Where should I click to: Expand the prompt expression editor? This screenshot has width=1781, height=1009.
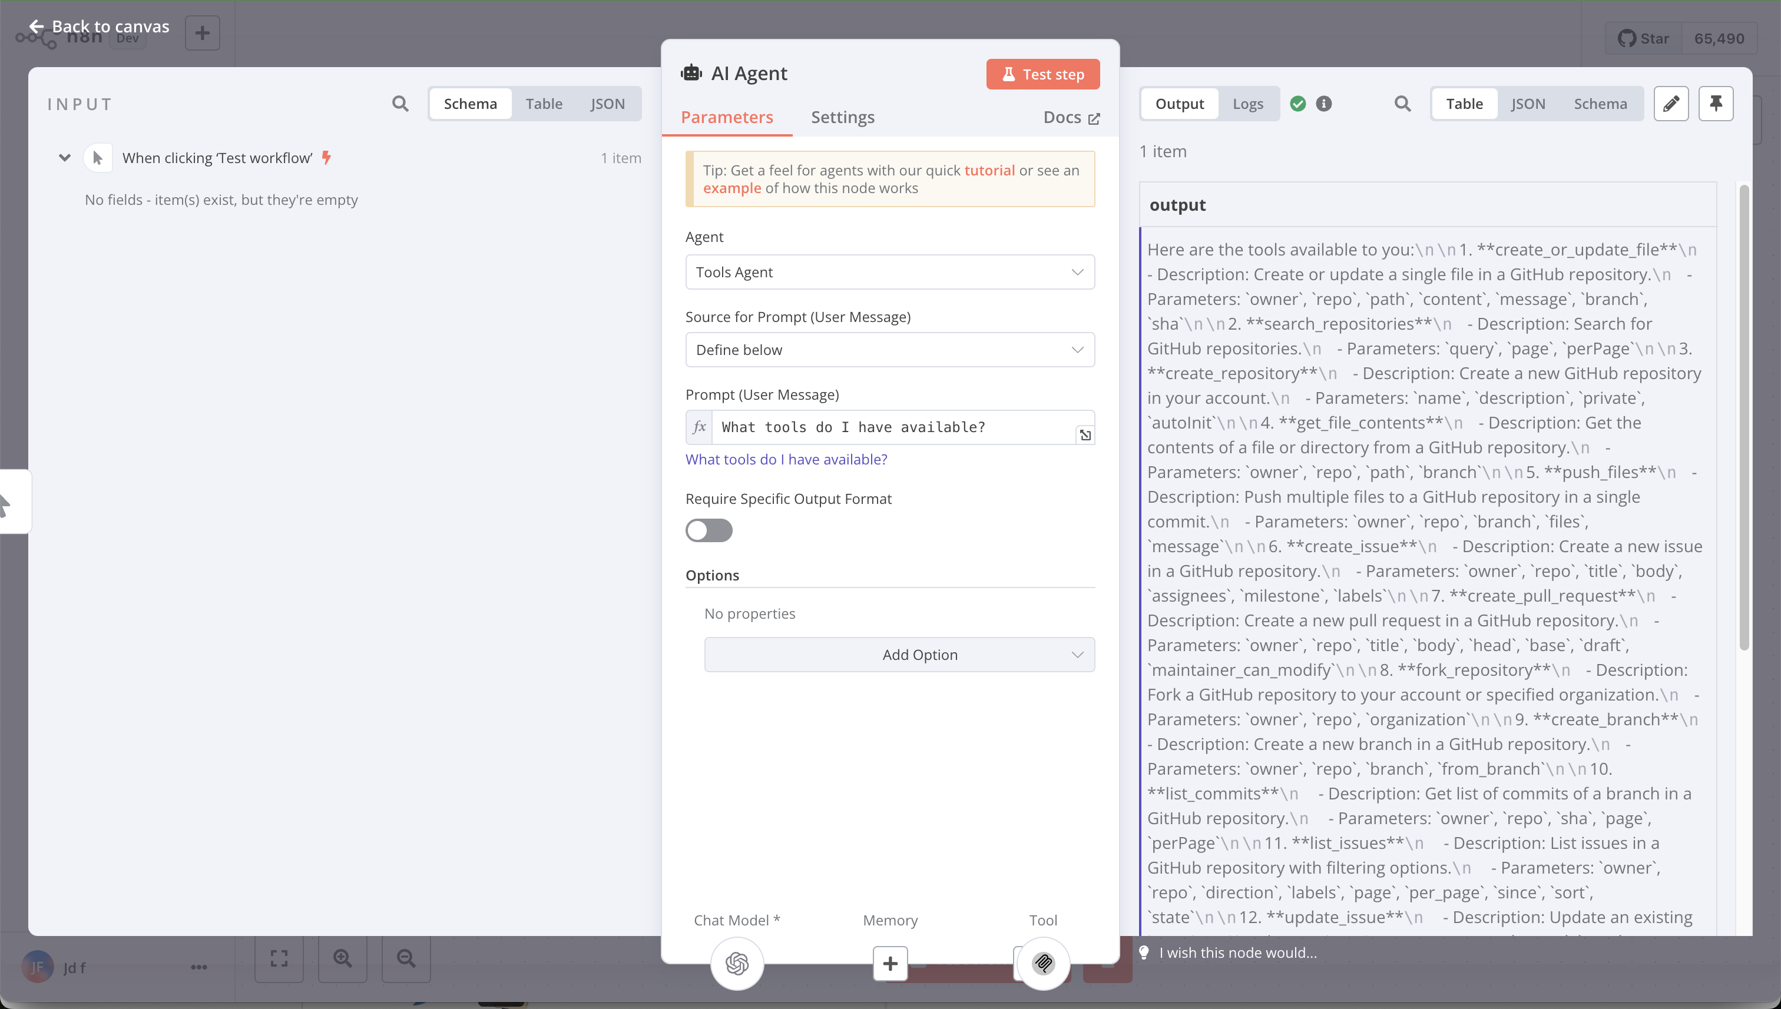click(x=1085, y=435)
